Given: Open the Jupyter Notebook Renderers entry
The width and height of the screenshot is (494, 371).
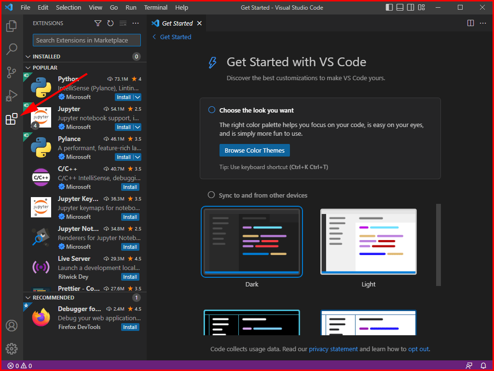Looking at the screenshot, I should pos(85,238).
